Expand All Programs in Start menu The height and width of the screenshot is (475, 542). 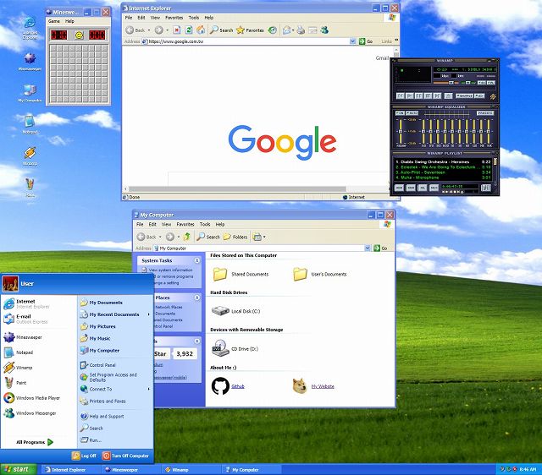(35, 442)
